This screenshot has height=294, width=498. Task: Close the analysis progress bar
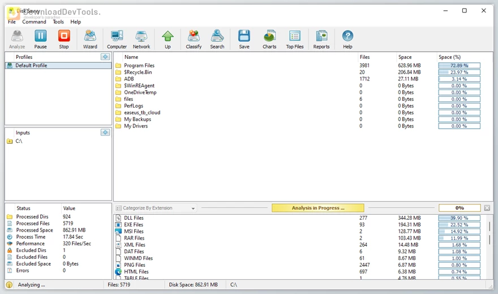click(487, 208)
